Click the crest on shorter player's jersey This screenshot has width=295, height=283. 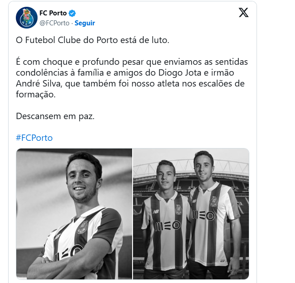tap(177, 209)
